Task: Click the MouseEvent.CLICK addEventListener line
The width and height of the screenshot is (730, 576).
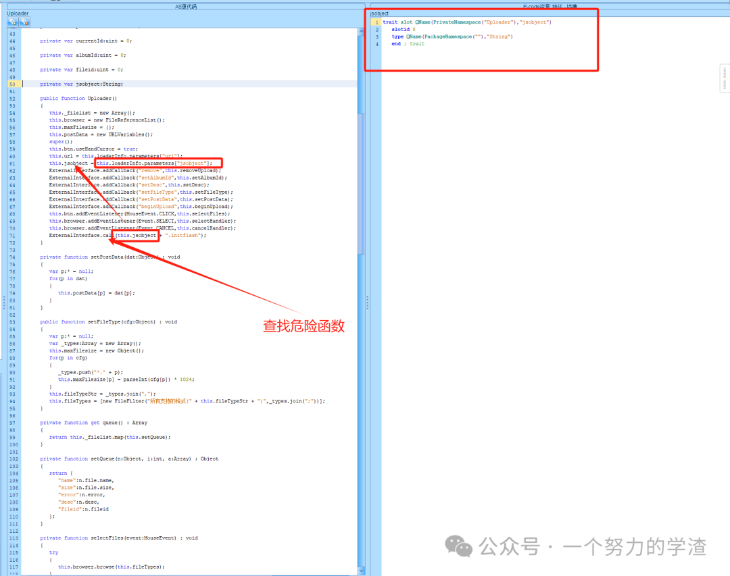Action: [140, 214]
